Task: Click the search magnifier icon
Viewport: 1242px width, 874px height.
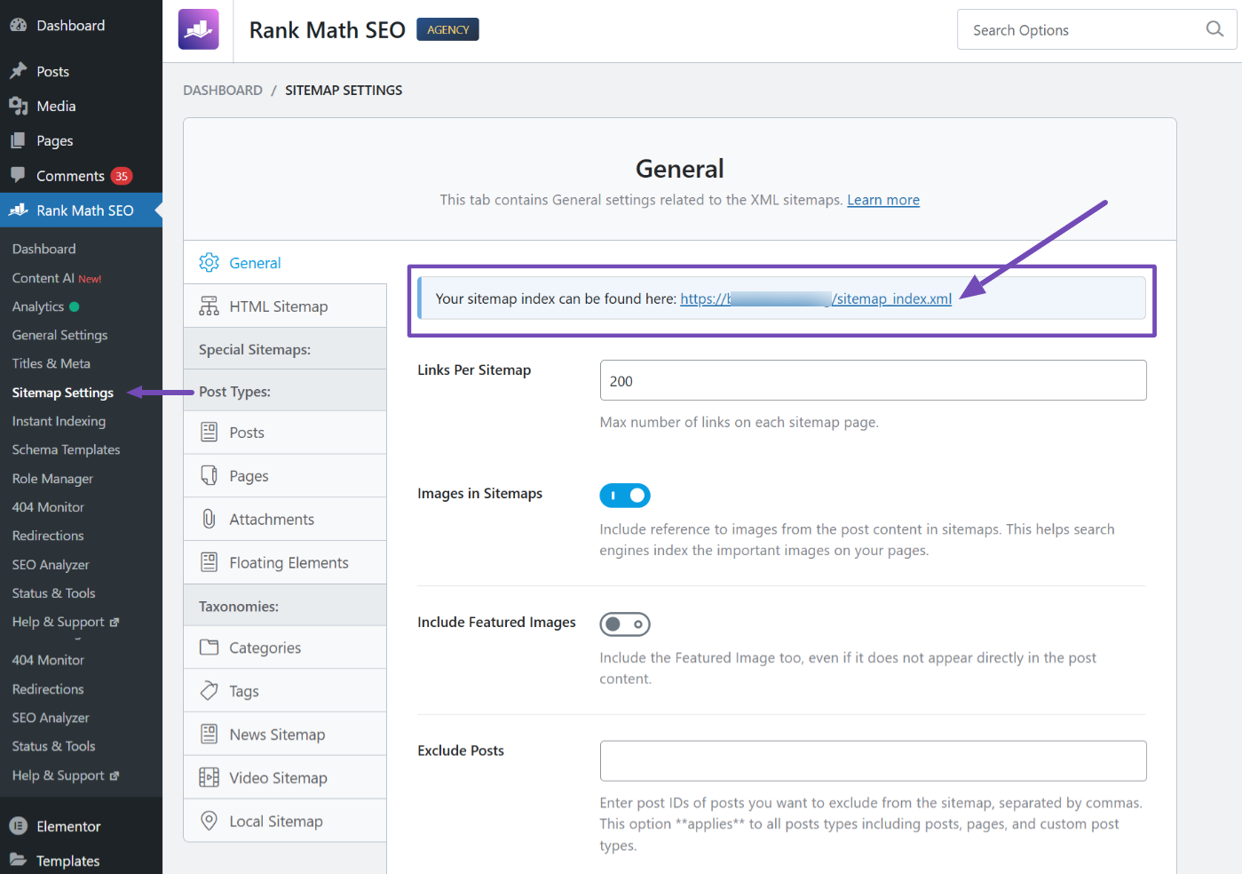Action: [x=1214, y=29]
